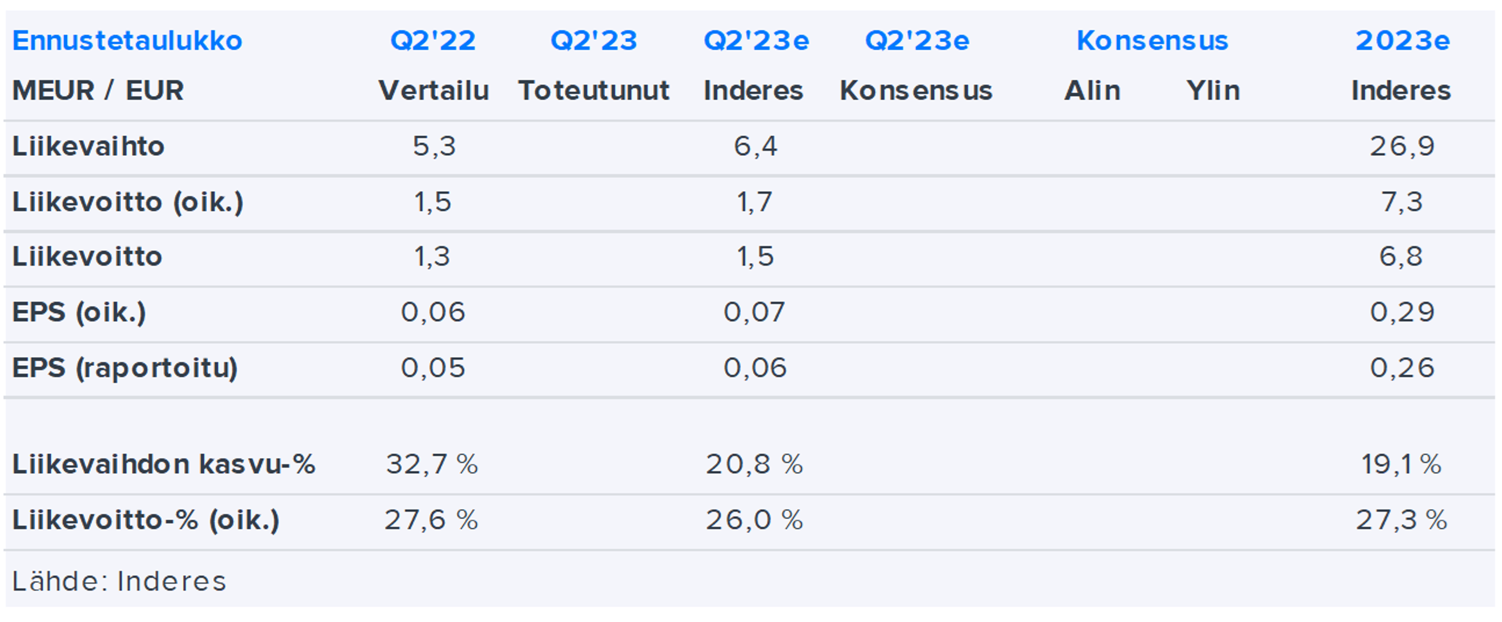Click the Ennustetaulukko table title
The width and height of the screenshot is (1502, 622).
[127, 41]
